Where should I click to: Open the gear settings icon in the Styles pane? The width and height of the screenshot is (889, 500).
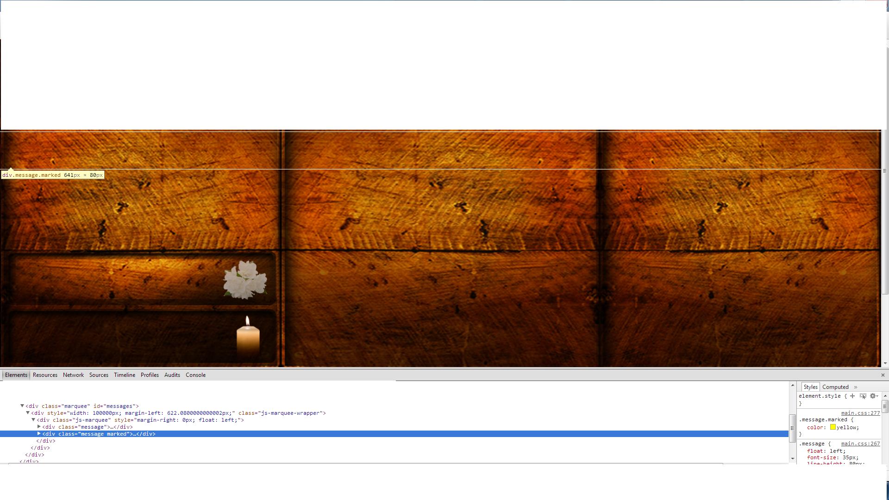click(873, 396)
